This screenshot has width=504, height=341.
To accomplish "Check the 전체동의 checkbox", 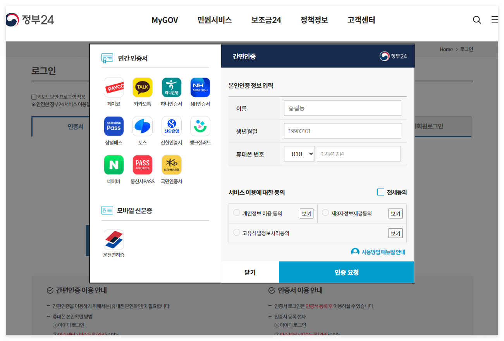I will coord(381,192).
